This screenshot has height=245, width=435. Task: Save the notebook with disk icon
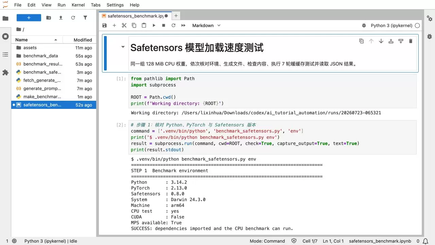click(x=104, y=26)
